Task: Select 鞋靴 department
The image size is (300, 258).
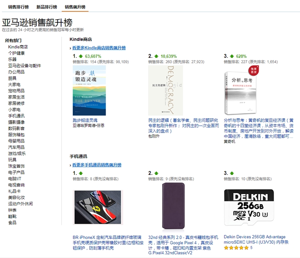Action: (12, 216)
